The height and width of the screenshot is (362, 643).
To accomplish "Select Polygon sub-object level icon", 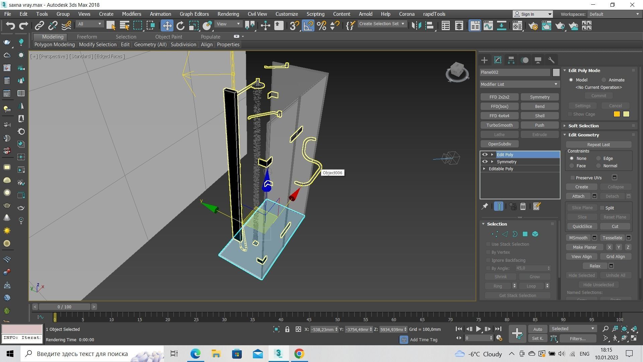I will click(x=525, y=234).
